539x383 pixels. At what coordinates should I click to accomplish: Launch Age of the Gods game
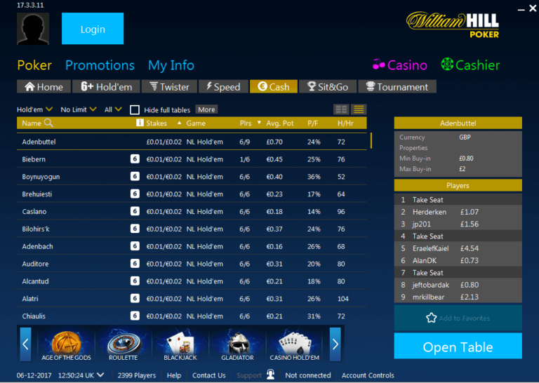coord(67,344)
